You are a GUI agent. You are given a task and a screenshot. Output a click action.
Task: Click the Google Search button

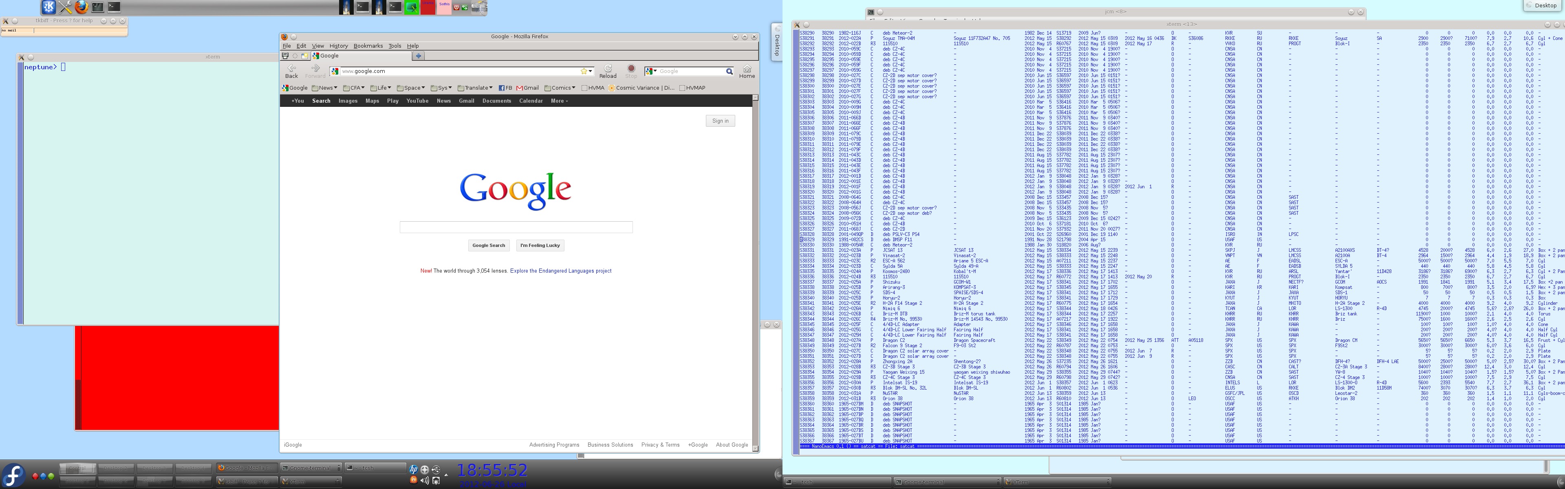[489, 245]
